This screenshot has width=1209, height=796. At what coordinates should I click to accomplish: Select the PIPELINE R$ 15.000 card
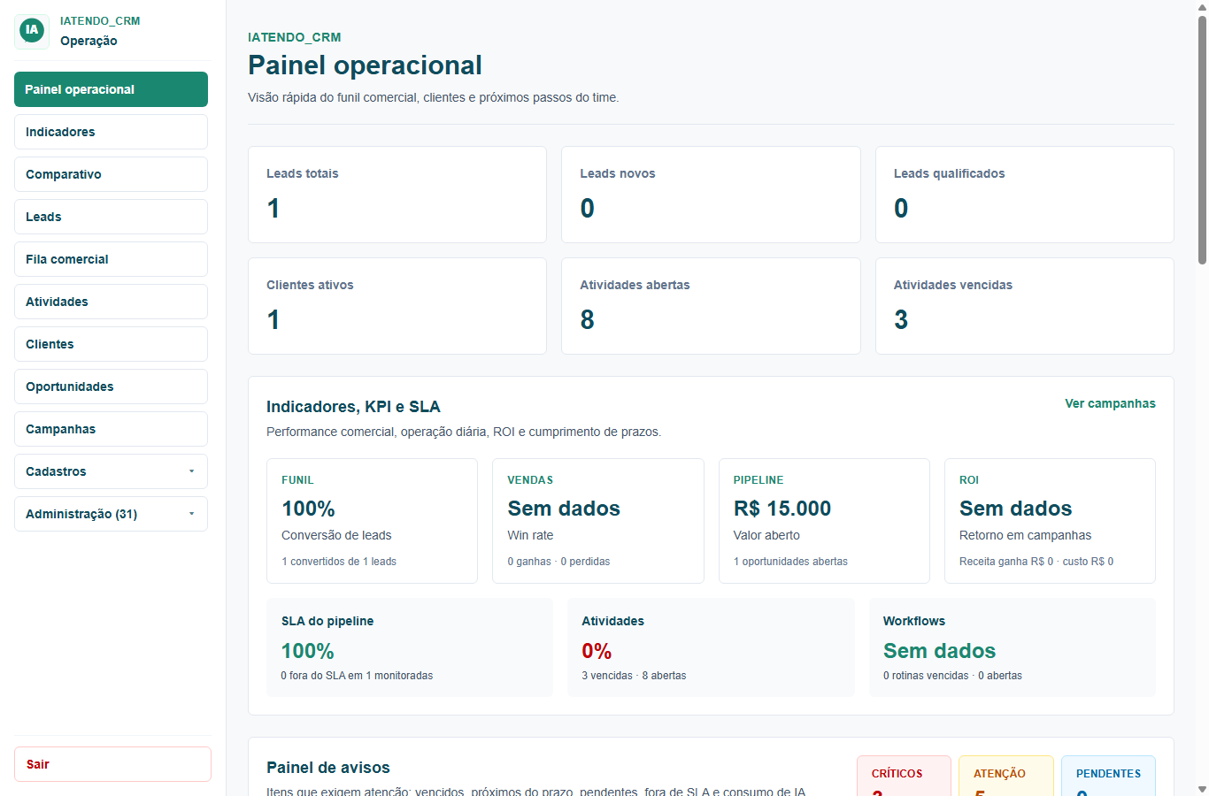tap(824, 521)
